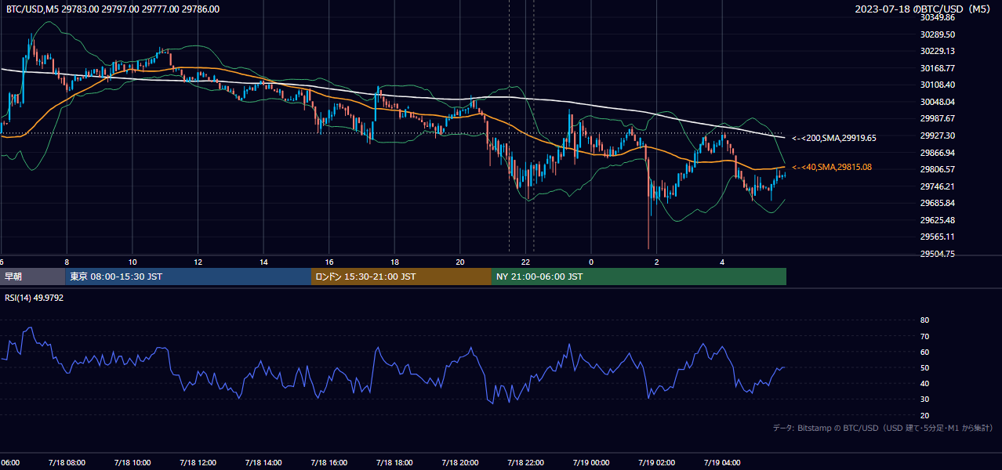Click the BTC/USD,M5 OHLC header text
This screenshot has width=1002, height=470.
[113, 9]
